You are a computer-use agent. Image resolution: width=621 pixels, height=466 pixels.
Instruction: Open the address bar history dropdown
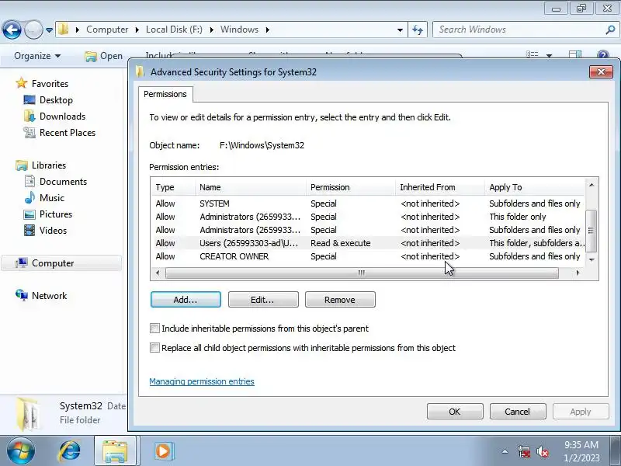pyautogui.click(x=400, y=30)
